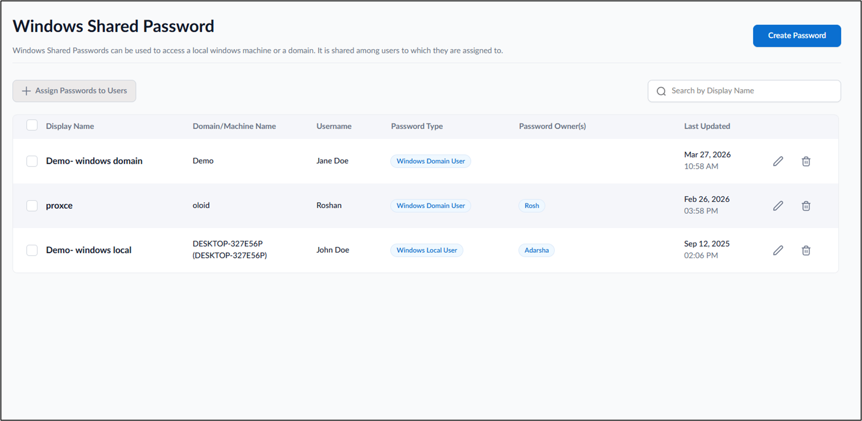Click the Rosh owner tag
The image size is (862, 421).
coord(532,206)
